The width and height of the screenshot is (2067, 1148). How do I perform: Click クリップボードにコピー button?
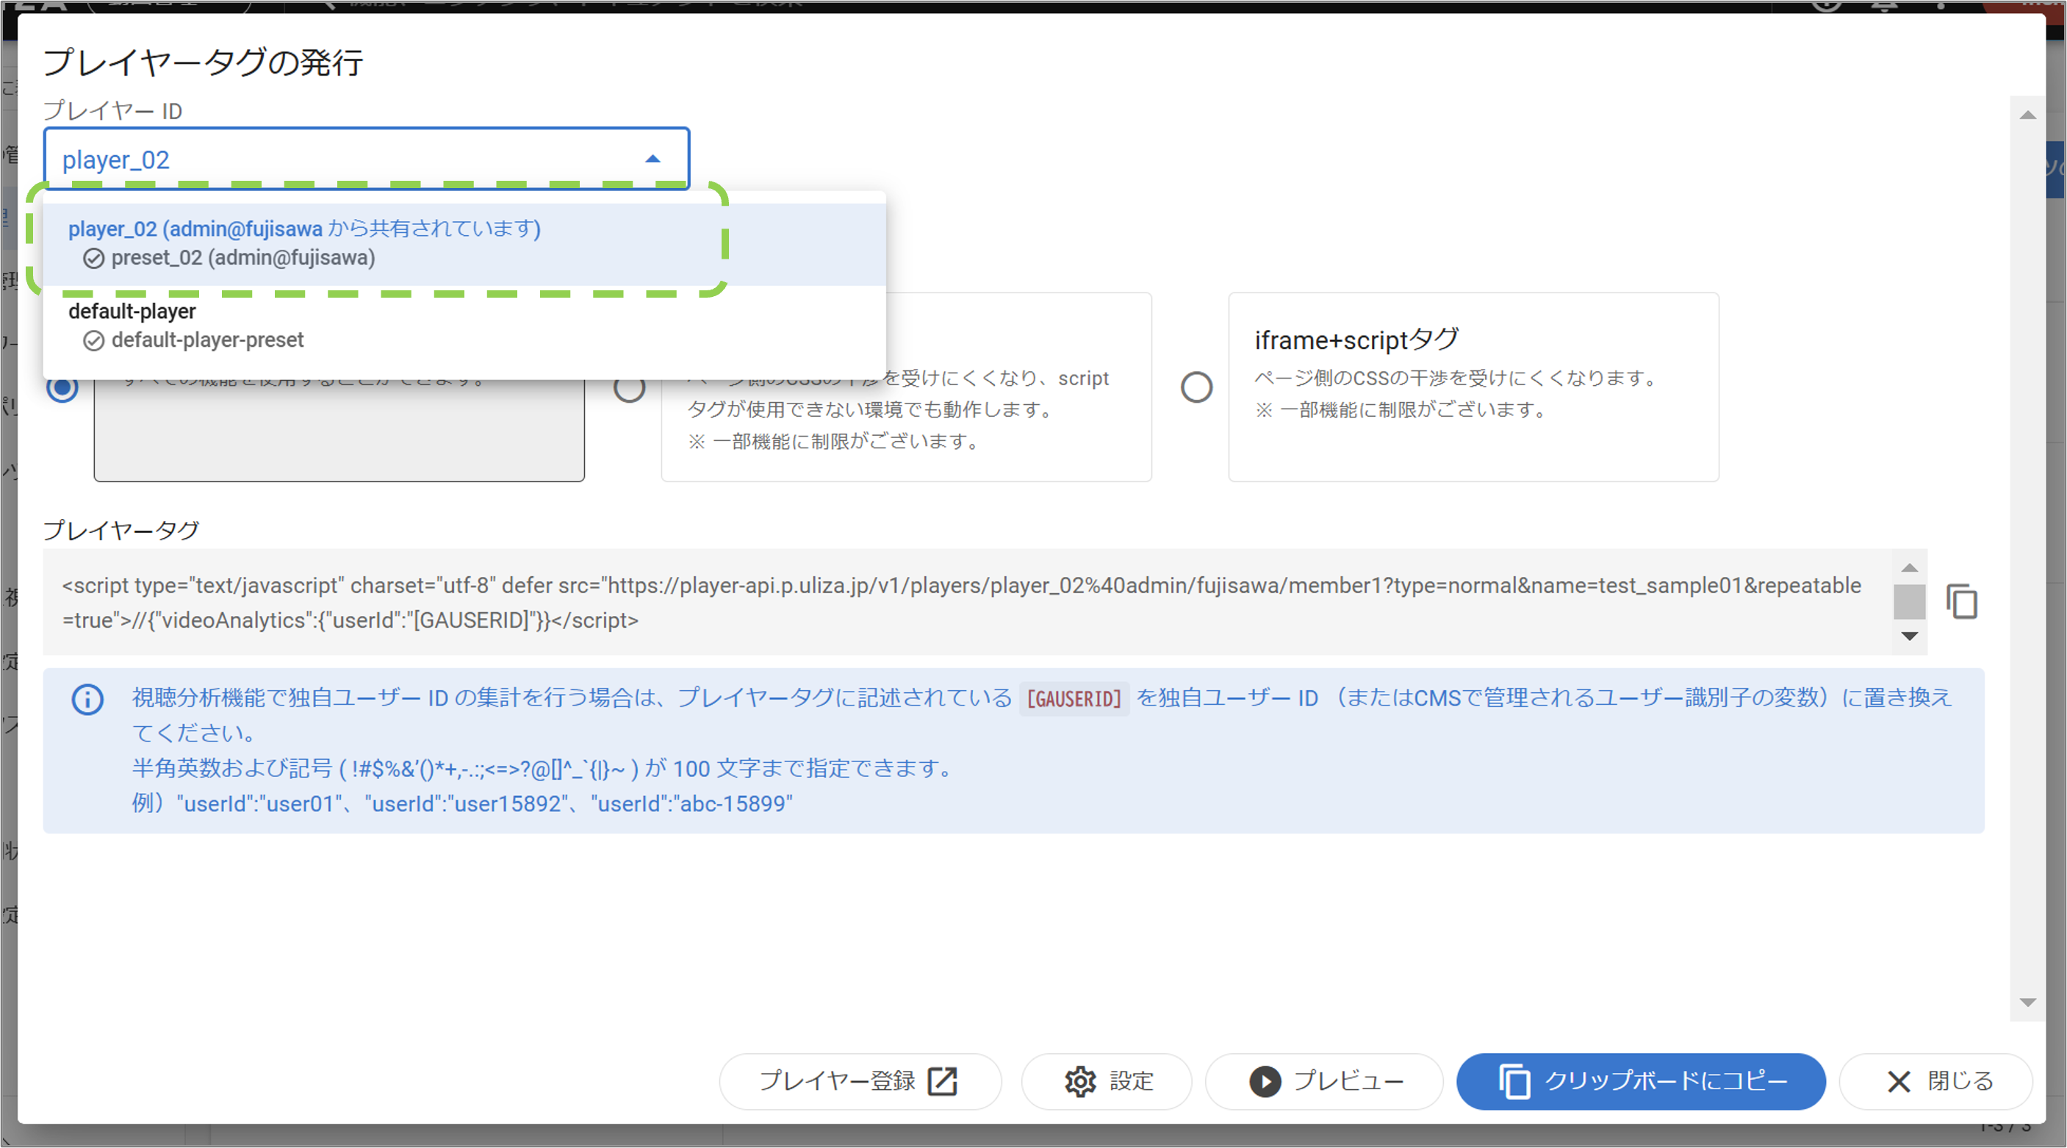[1641, 1081]
